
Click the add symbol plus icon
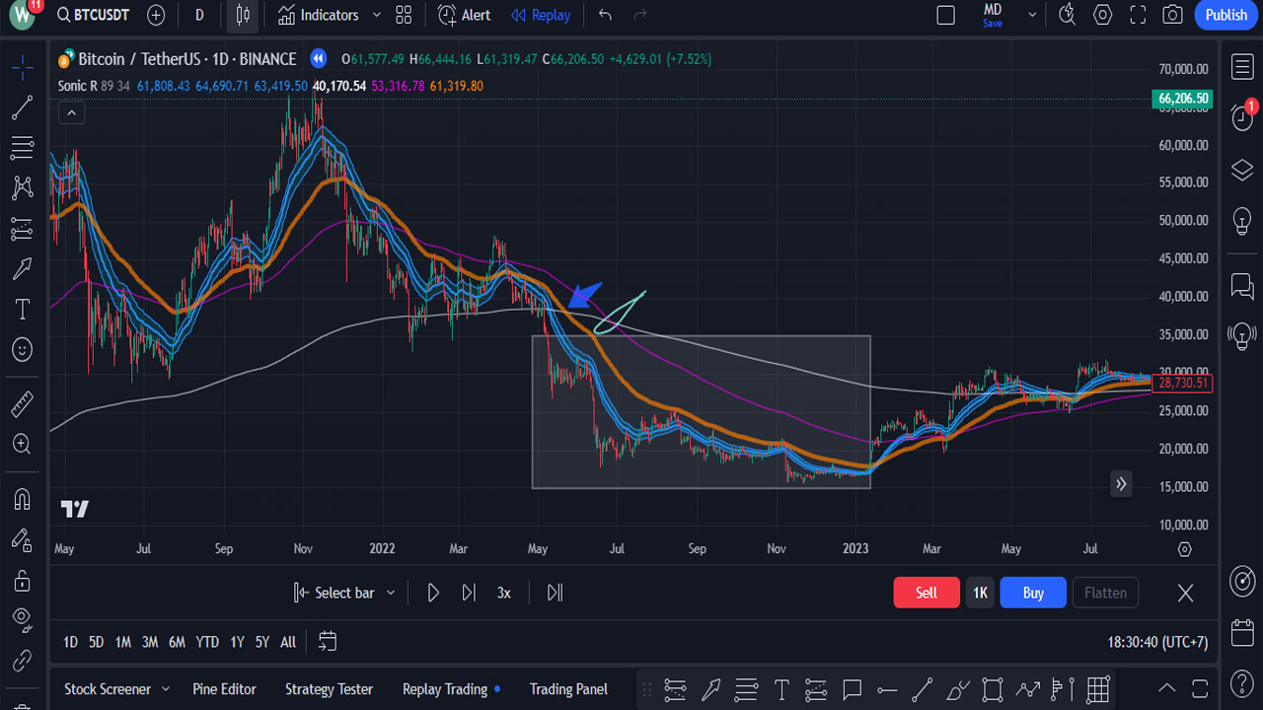156,15
